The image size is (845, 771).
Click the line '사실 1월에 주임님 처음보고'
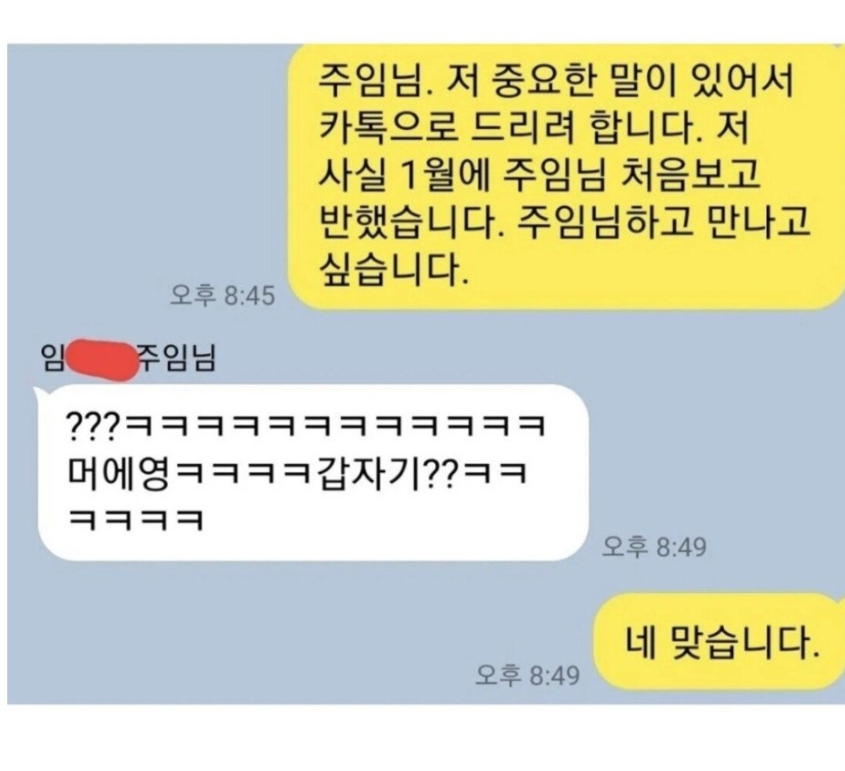[539, 174]
